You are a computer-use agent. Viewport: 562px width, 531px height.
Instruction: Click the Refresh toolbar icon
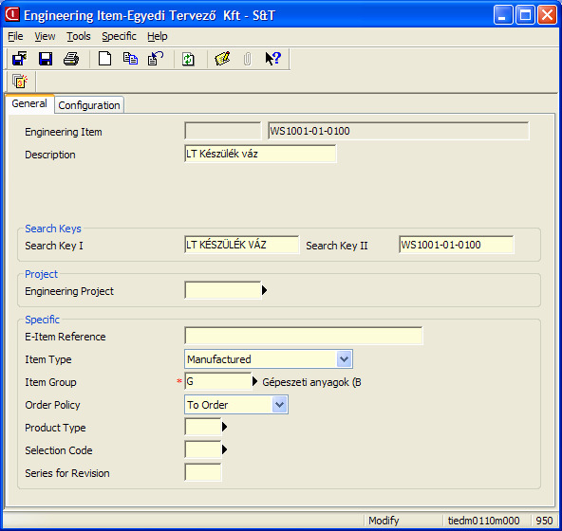coord(188,59)
